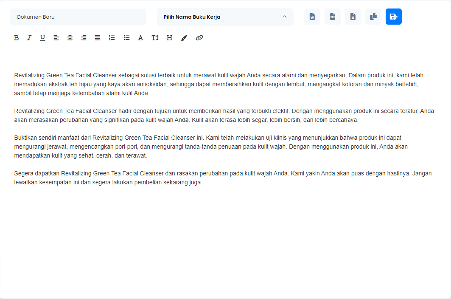This screenshot has width=451, height=299.
Task: Toggle italic formatting
Action: pos(29,38)
